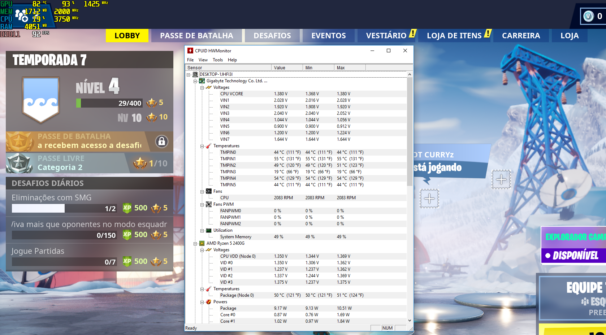
Task: Click the Eliminações com SMG progress bar
Action: point(65,208)
